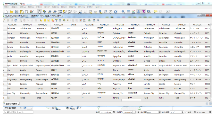Create a new project with the blank page icon
The width and height of the screenshot is (214, 116).
pos(6,12)
